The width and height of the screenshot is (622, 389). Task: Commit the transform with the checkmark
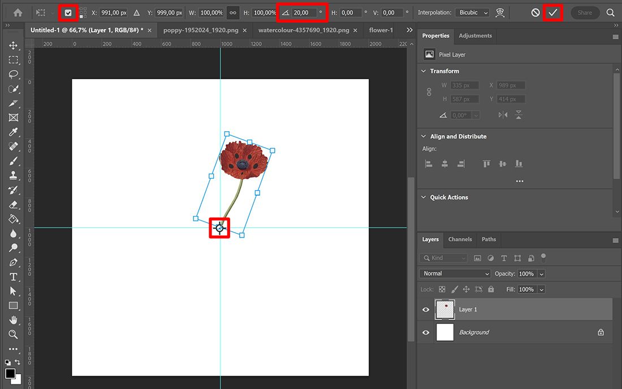552,12
